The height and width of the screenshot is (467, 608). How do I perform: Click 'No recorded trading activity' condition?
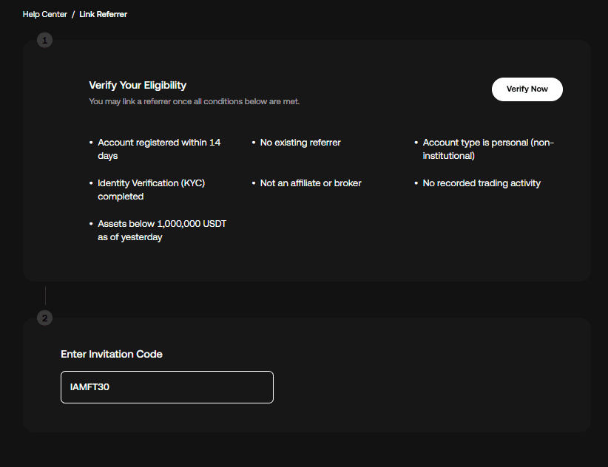[482, 183]
